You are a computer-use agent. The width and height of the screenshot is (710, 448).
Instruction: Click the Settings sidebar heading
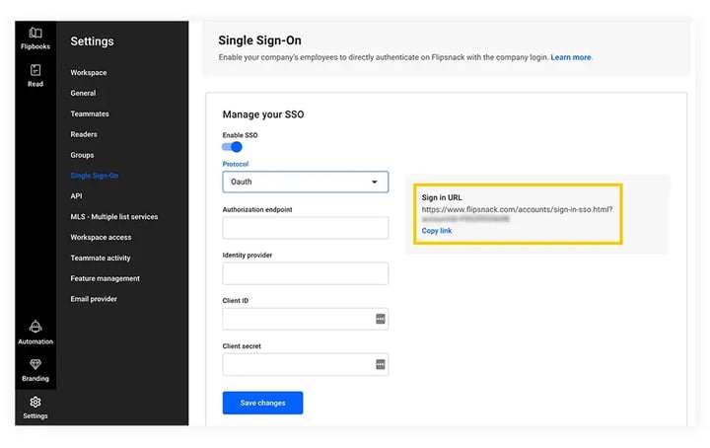pyautogui.click(x=92, y=41)
